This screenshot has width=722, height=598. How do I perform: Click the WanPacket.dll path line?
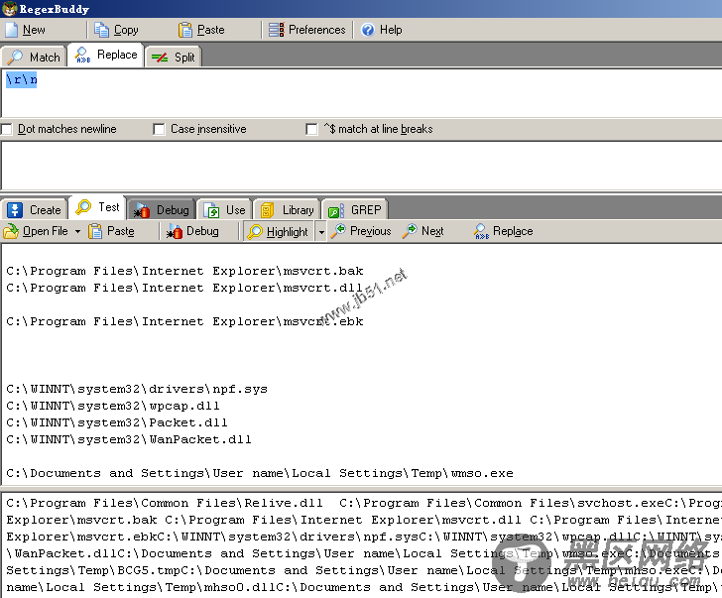click(x=129, y=439)
